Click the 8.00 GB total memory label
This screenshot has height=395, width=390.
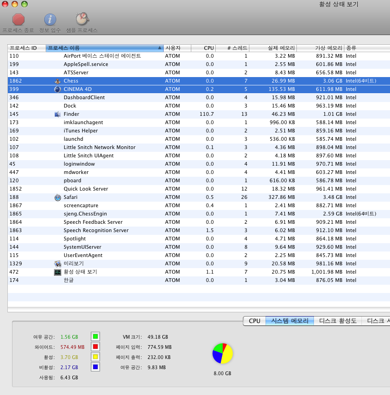tap(222, 373)
